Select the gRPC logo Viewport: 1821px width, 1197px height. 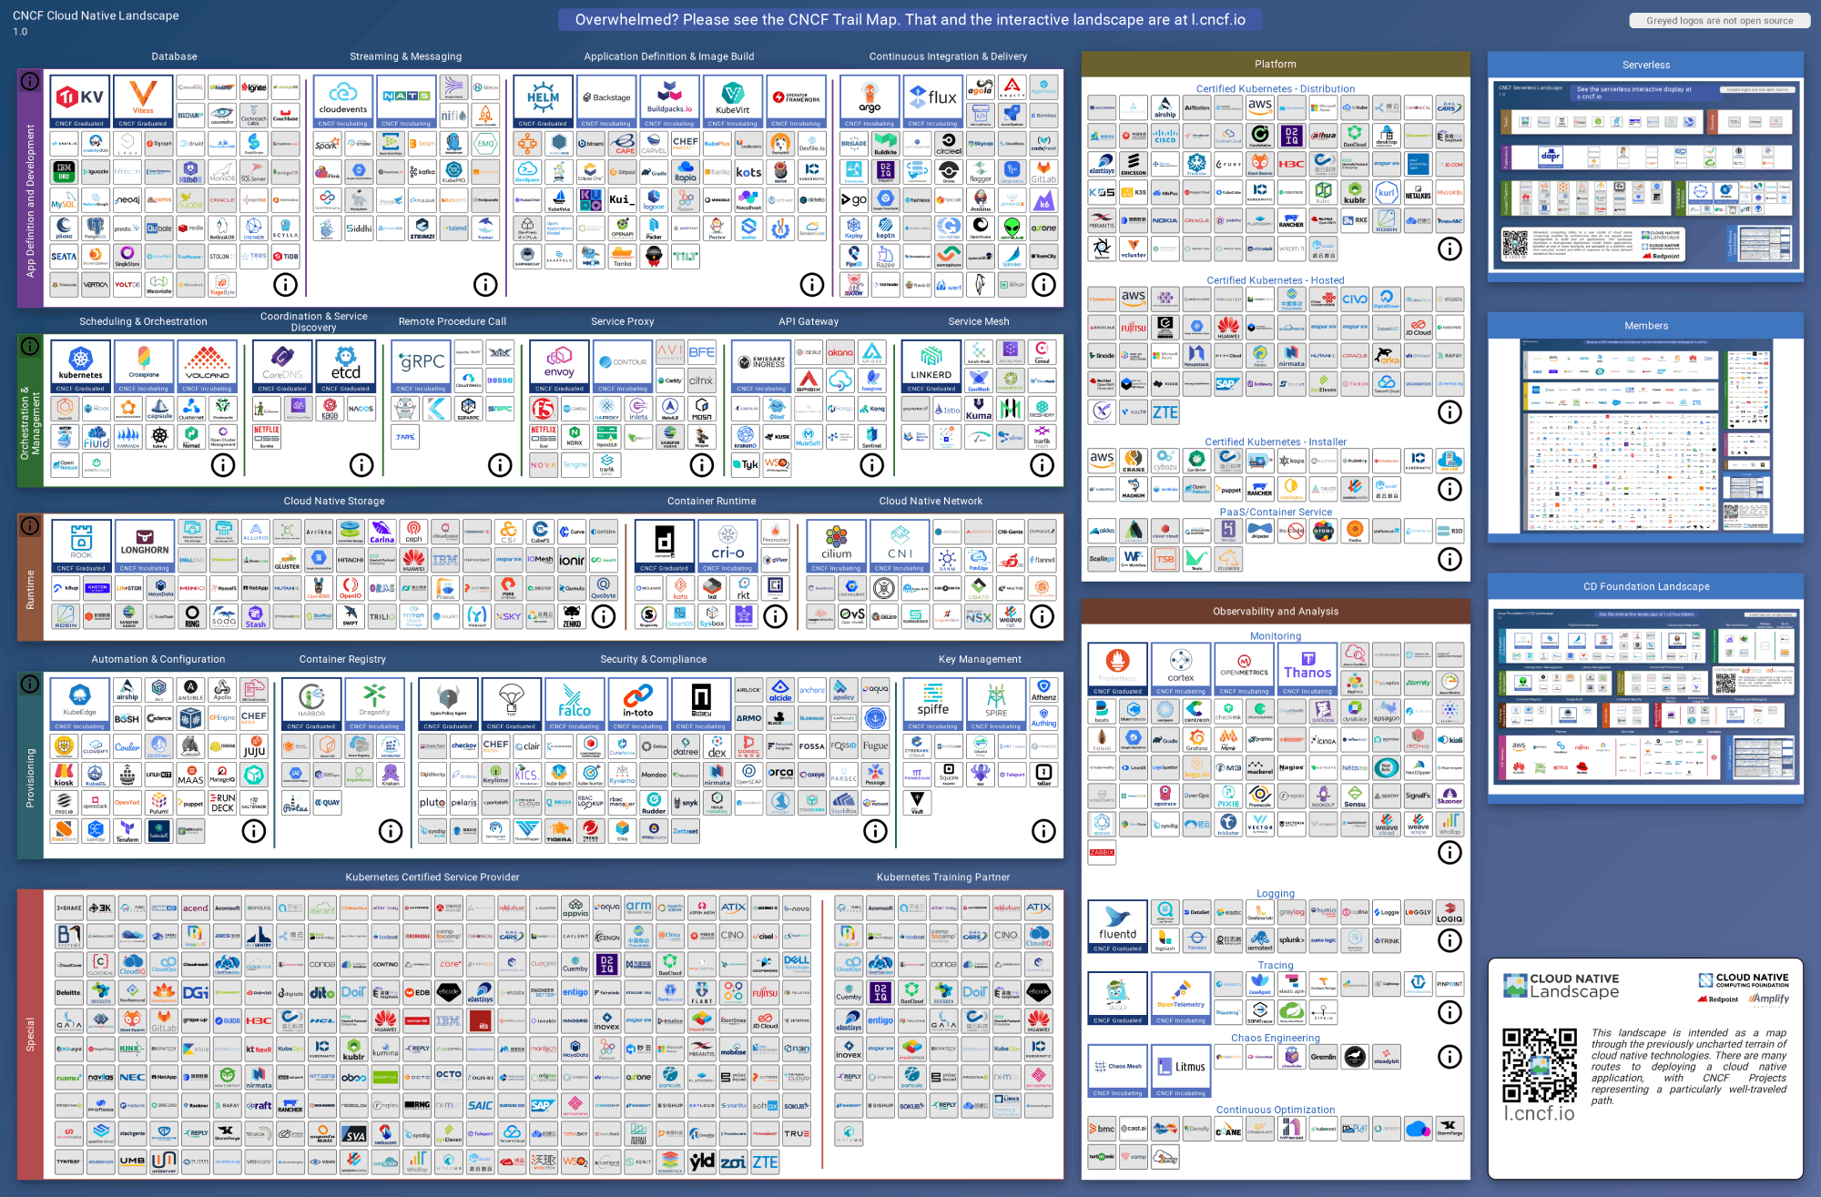pyautogui.click(x=422, y=367)
